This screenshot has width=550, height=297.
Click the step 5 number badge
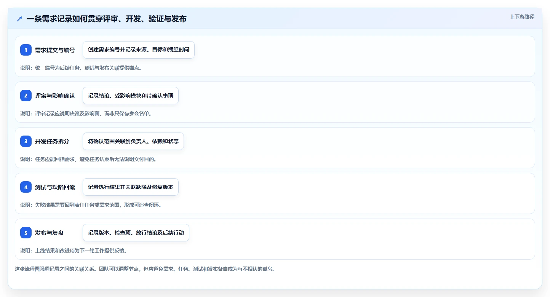[x=26, y=233]
